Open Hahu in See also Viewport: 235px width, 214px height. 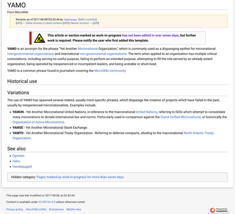pyautogui.click(x=16, y=161)
